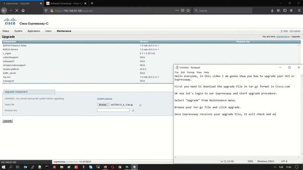303x170 pixels.
Task: Open Task View on the taskbar
Action: pyautogui.click(x=18, y=167)
